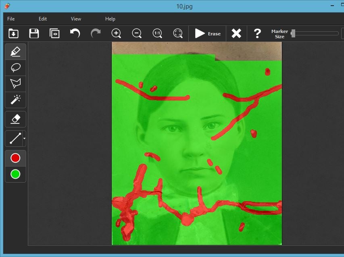Open the File menu
This screenshot has height=257, width=344.
tap(10, 19)
